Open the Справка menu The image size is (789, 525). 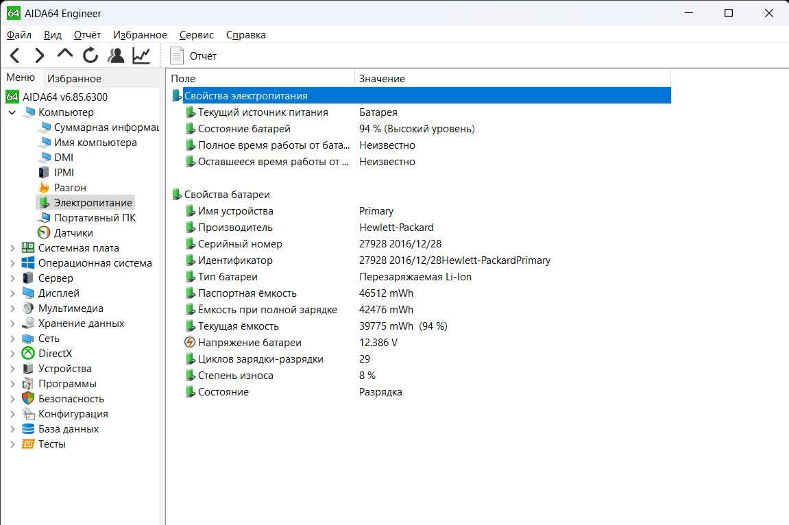(245, 35)
